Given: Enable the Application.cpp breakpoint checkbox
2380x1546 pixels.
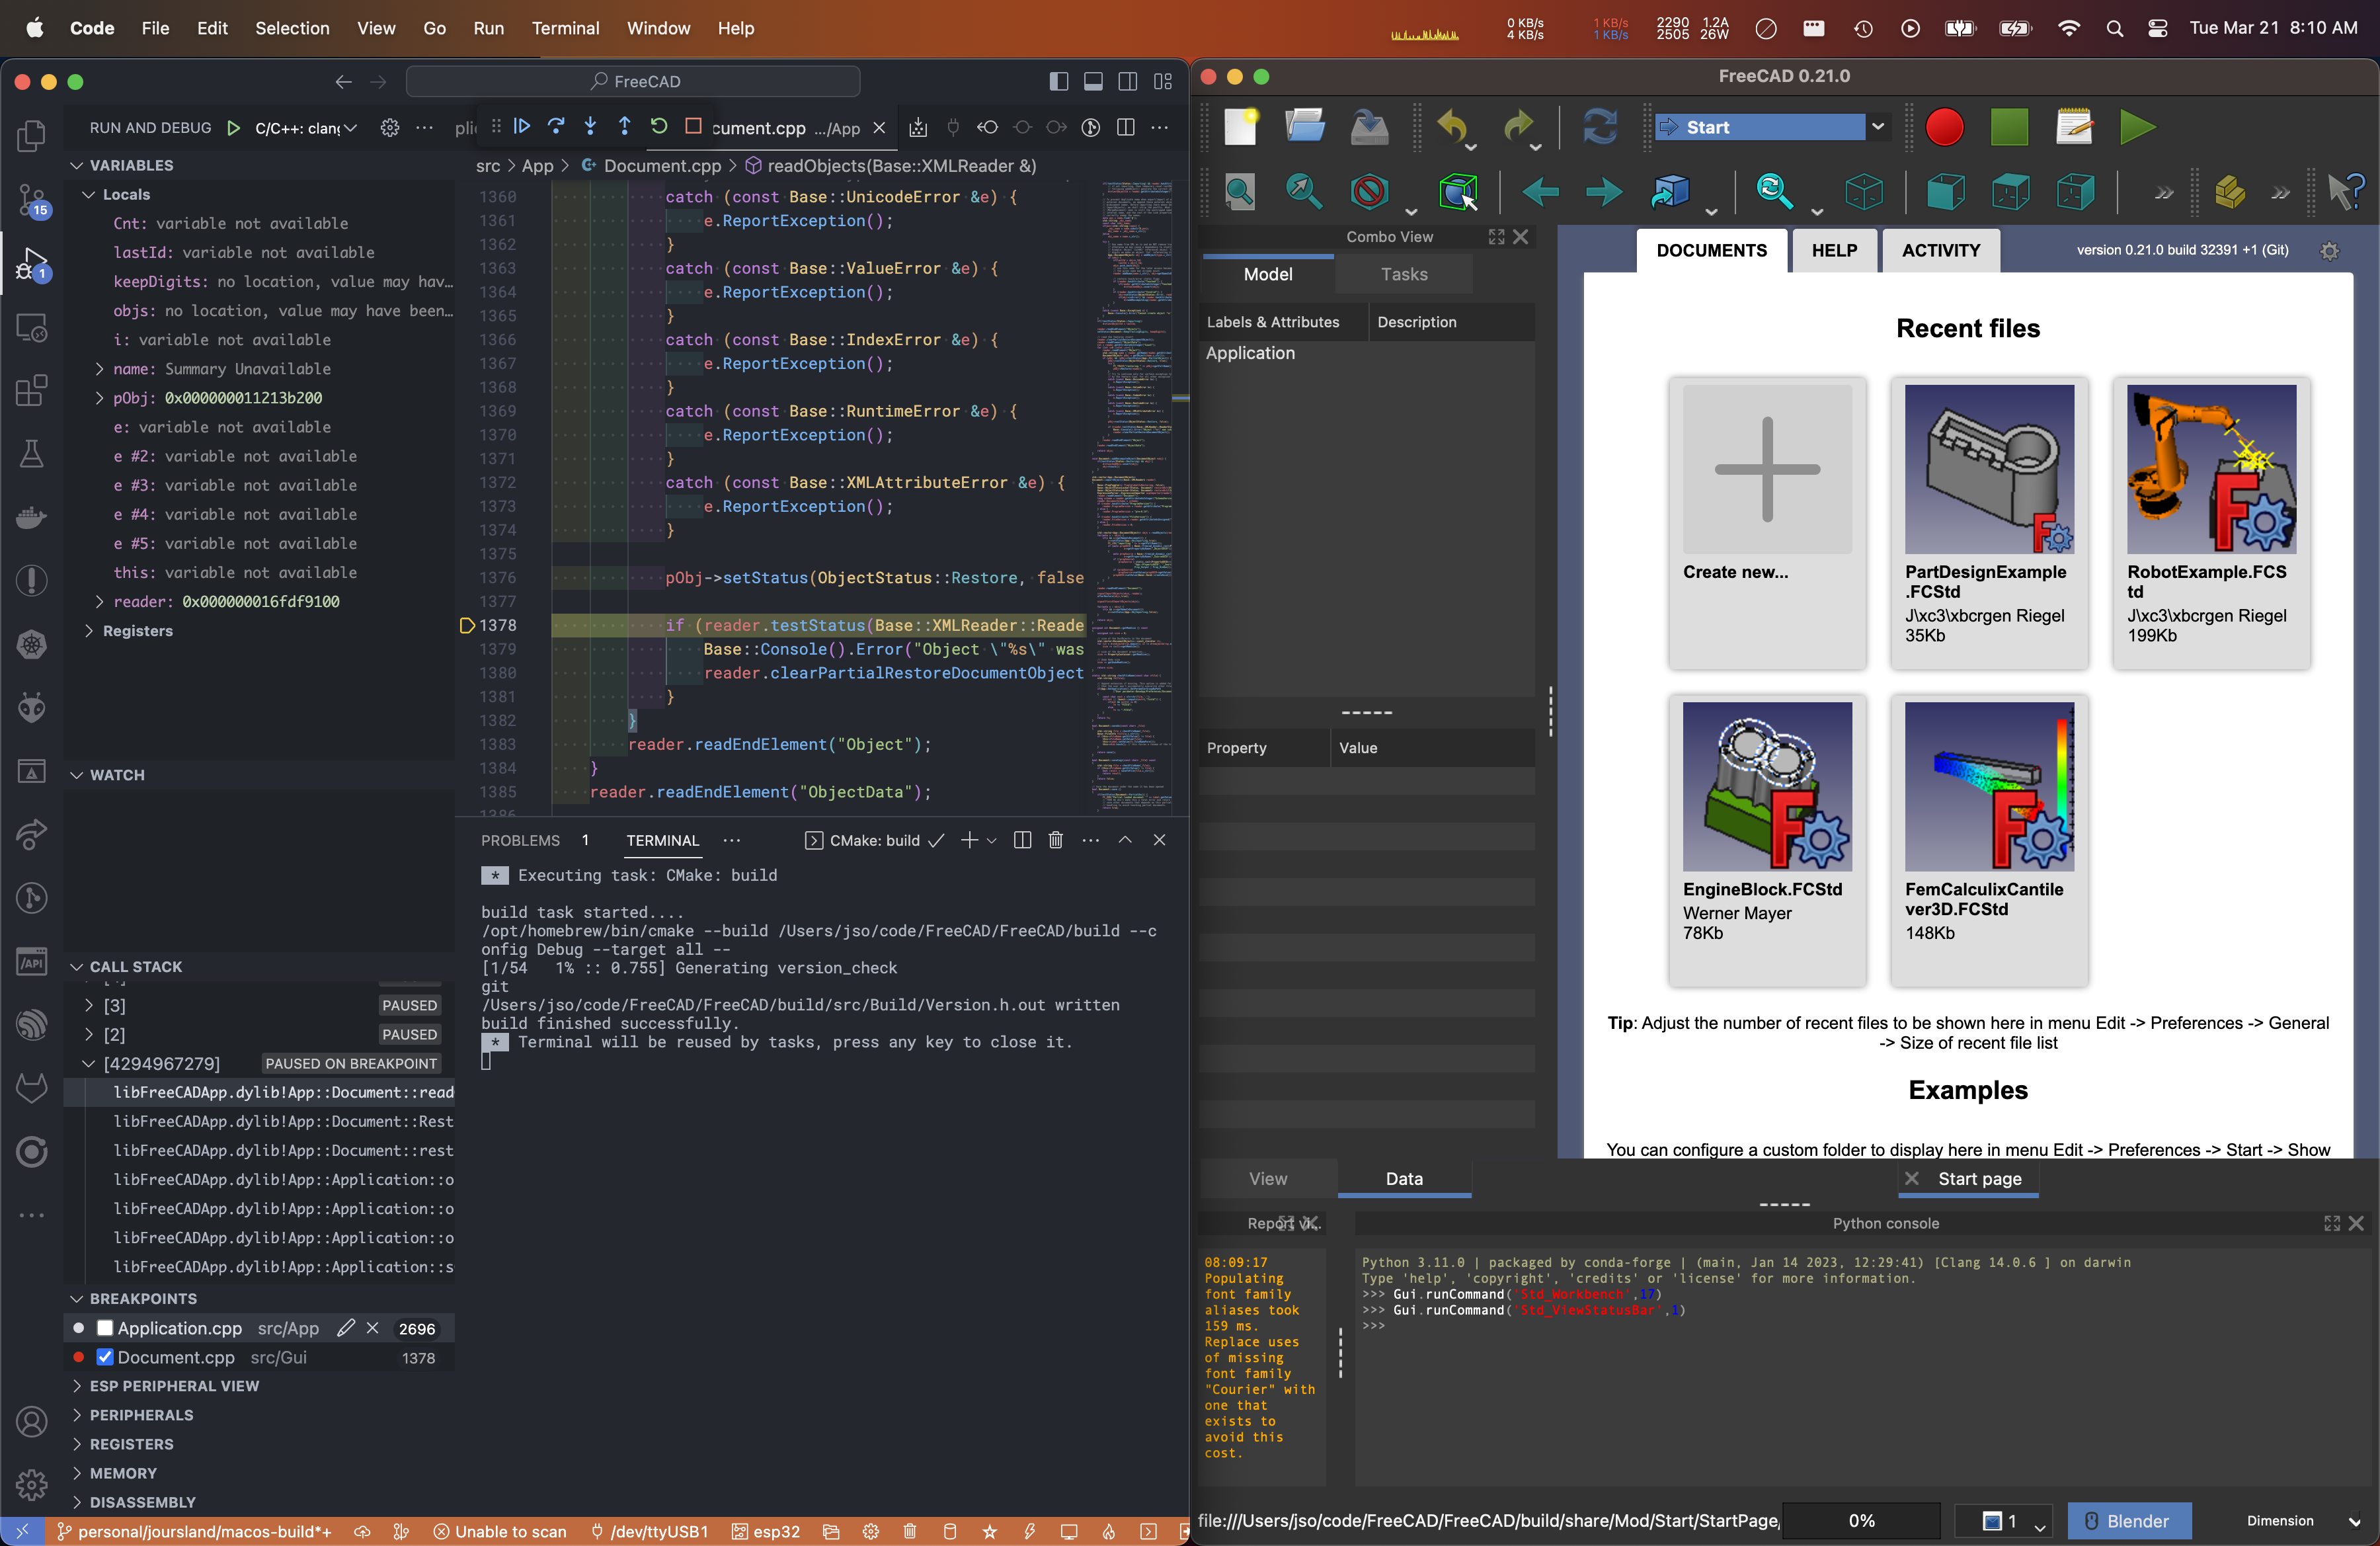Looking at the screenshot, I should (x=104, y=1329).
